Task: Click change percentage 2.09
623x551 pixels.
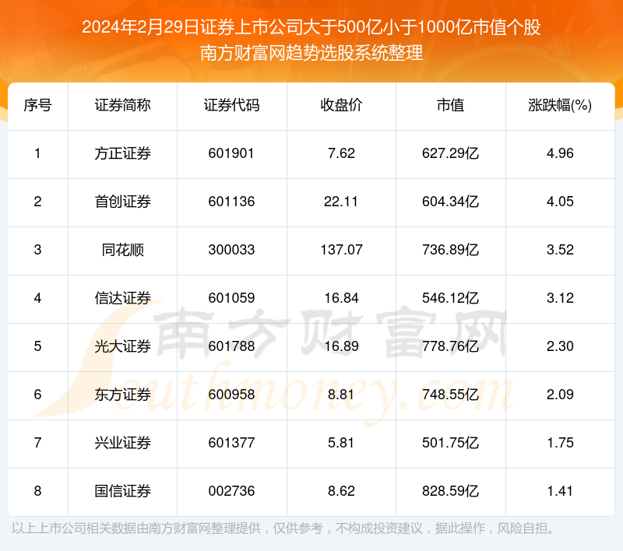Action: [560, 395]
